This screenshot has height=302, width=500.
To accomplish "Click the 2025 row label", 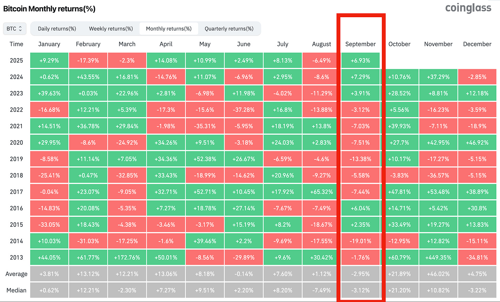I will [x=16, y=60].
